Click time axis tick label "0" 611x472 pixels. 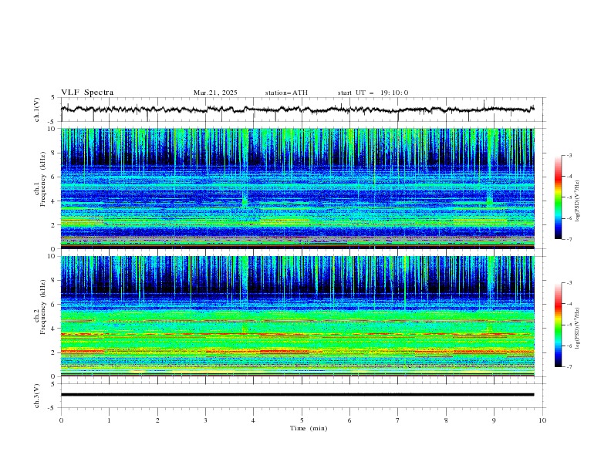coord(61,420)
